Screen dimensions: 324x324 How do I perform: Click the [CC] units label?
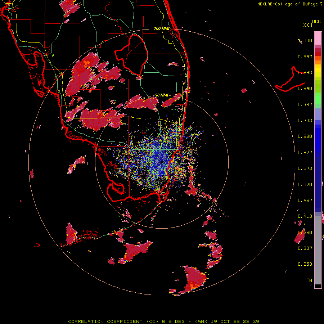click(x=307, y=25)
